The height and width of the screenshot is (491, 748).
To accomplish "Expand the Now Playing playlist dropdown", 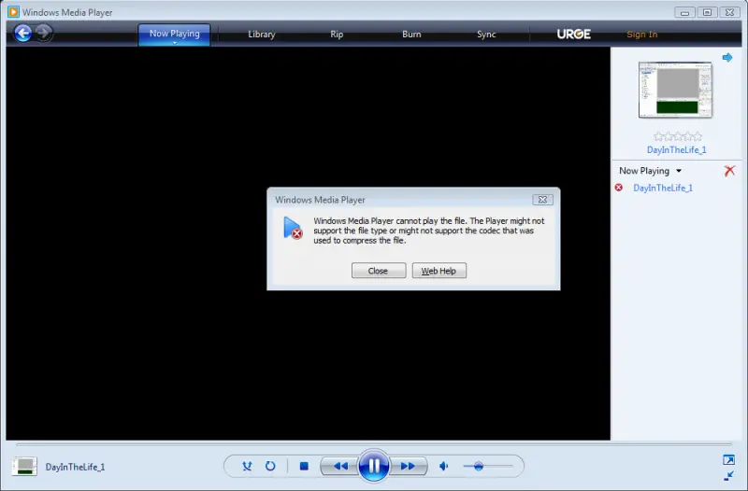I will point(679,171).
